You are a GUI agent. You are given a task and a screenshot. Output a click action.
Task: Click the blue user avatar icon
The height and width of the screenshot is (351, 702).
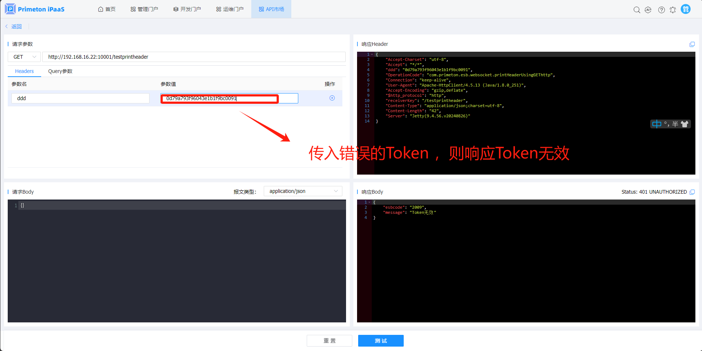click(685, 9)
